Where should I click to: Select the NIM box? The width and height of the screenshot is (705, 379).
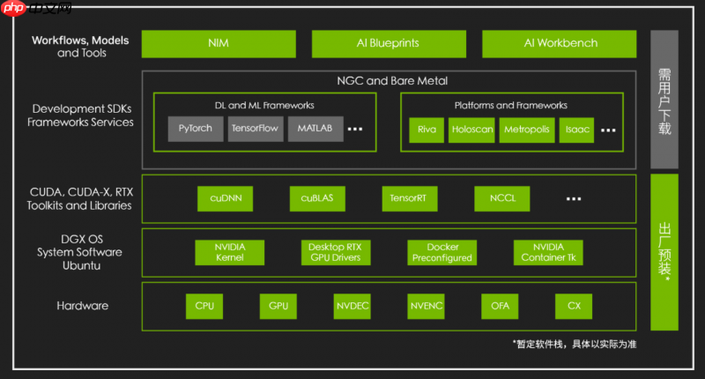[219, 43]
